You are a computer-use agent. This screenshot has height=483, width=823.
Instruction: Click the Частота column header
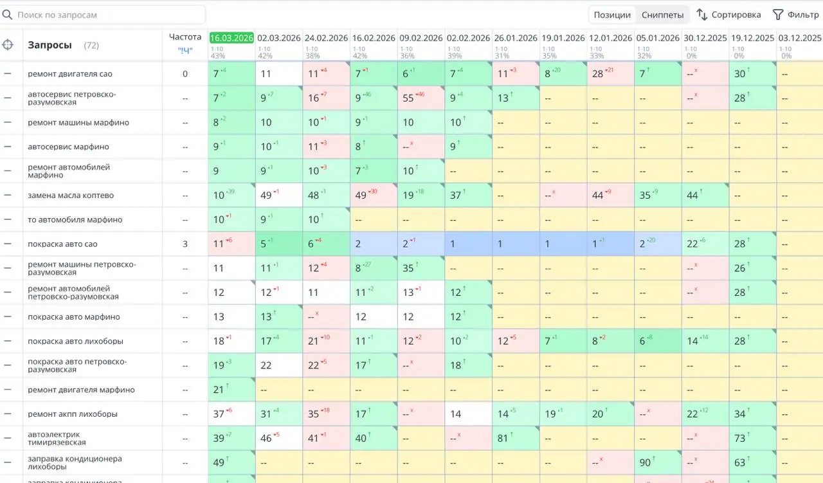click(x=185, y=37)
